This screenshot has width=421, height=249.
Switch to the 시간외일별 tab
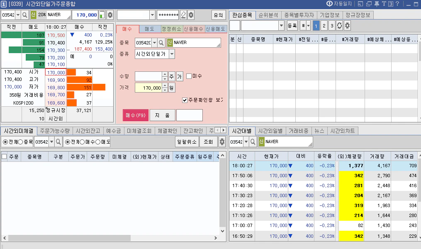point(270,131)
